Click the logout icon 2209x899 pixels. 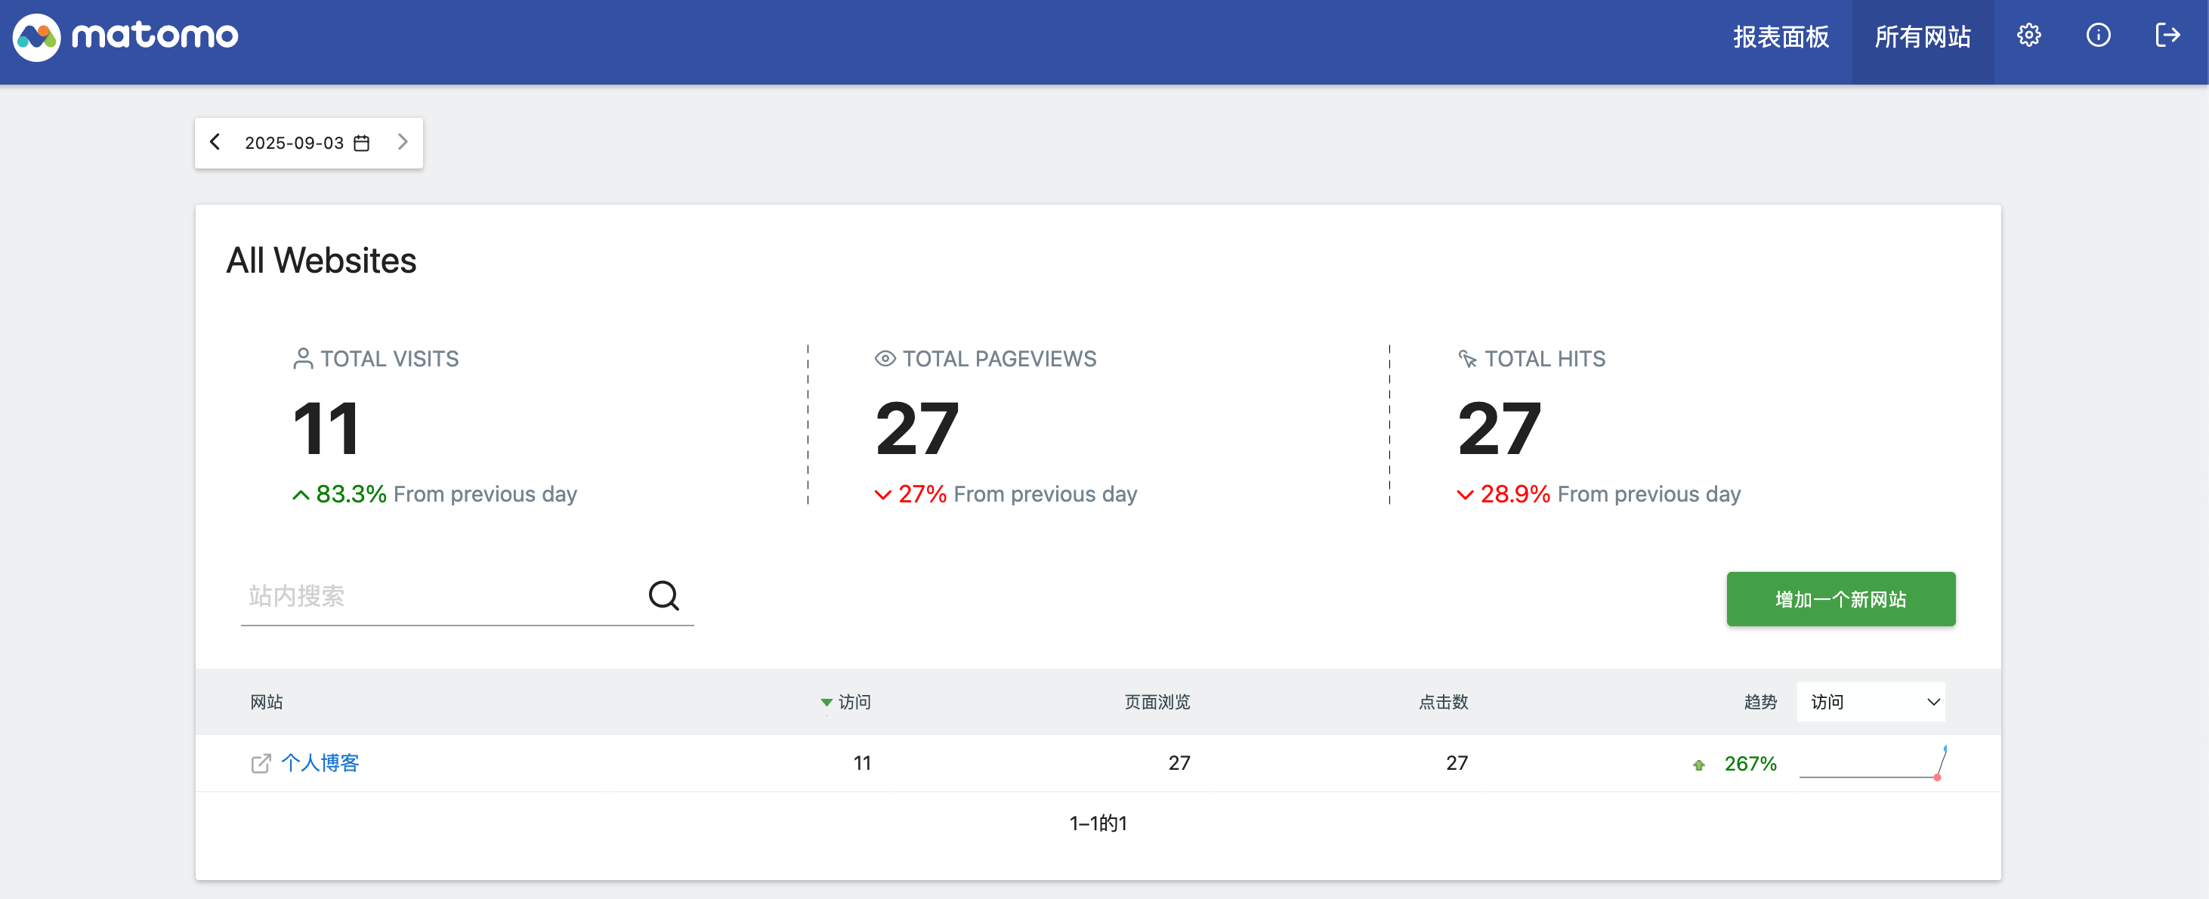coord(2167,36)
